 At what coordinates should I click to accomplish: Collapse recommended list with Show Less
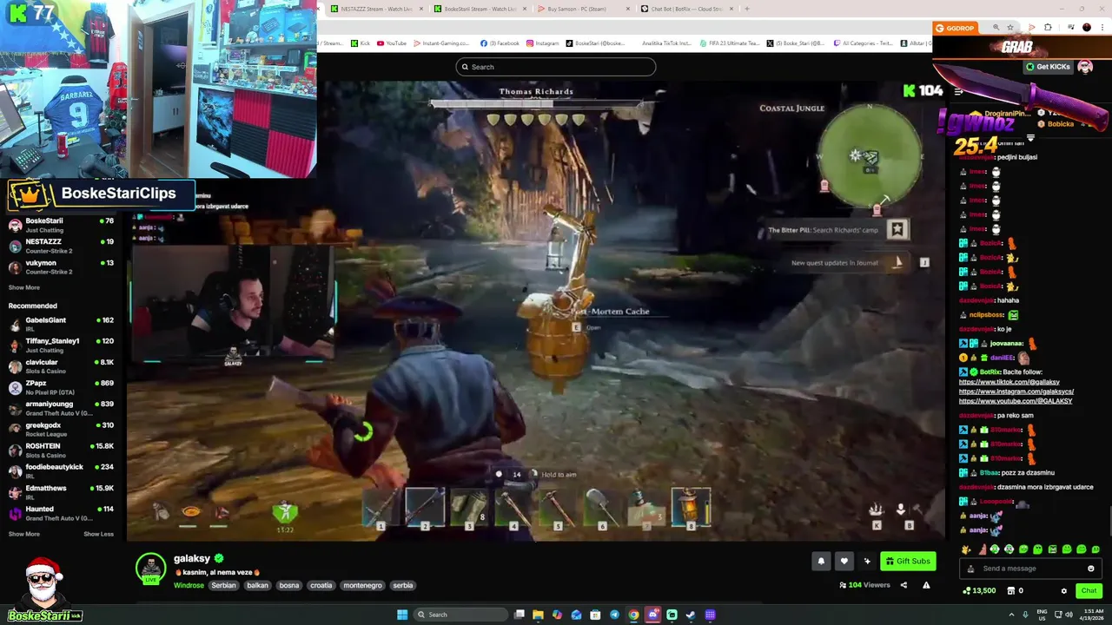(98, 534)
